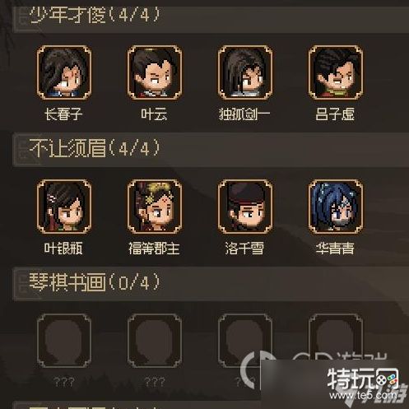Viewport: 409px width, 409px height.
Task: Click the 长春子 name label
Action: click(x=63, y=114)
